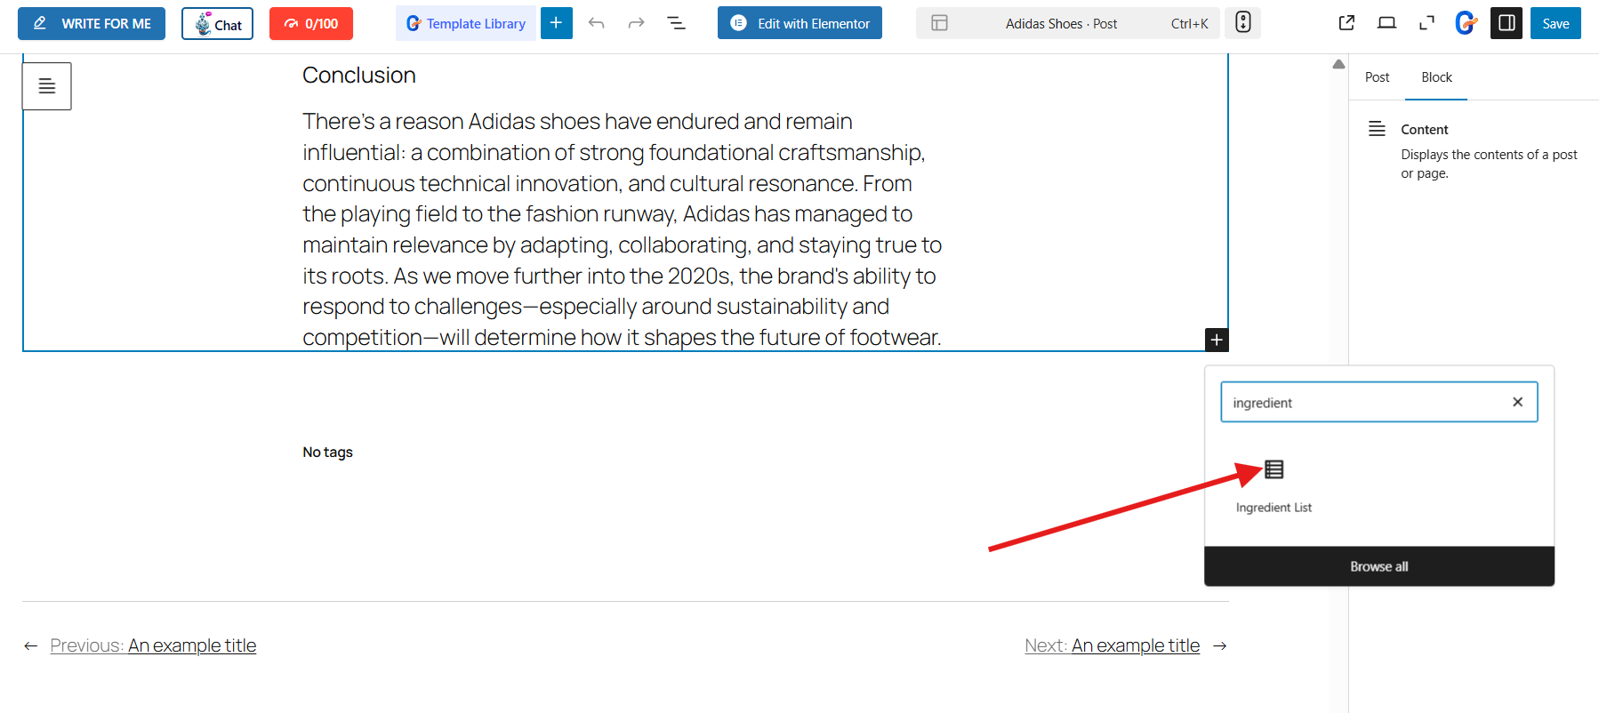
Task: Toggle the blue block inserter plus button
Action: point(556,23)
